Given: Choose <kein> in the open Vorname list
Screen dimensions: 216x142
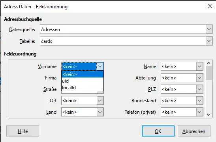Looking at the screenshot, I should point(83,74).
